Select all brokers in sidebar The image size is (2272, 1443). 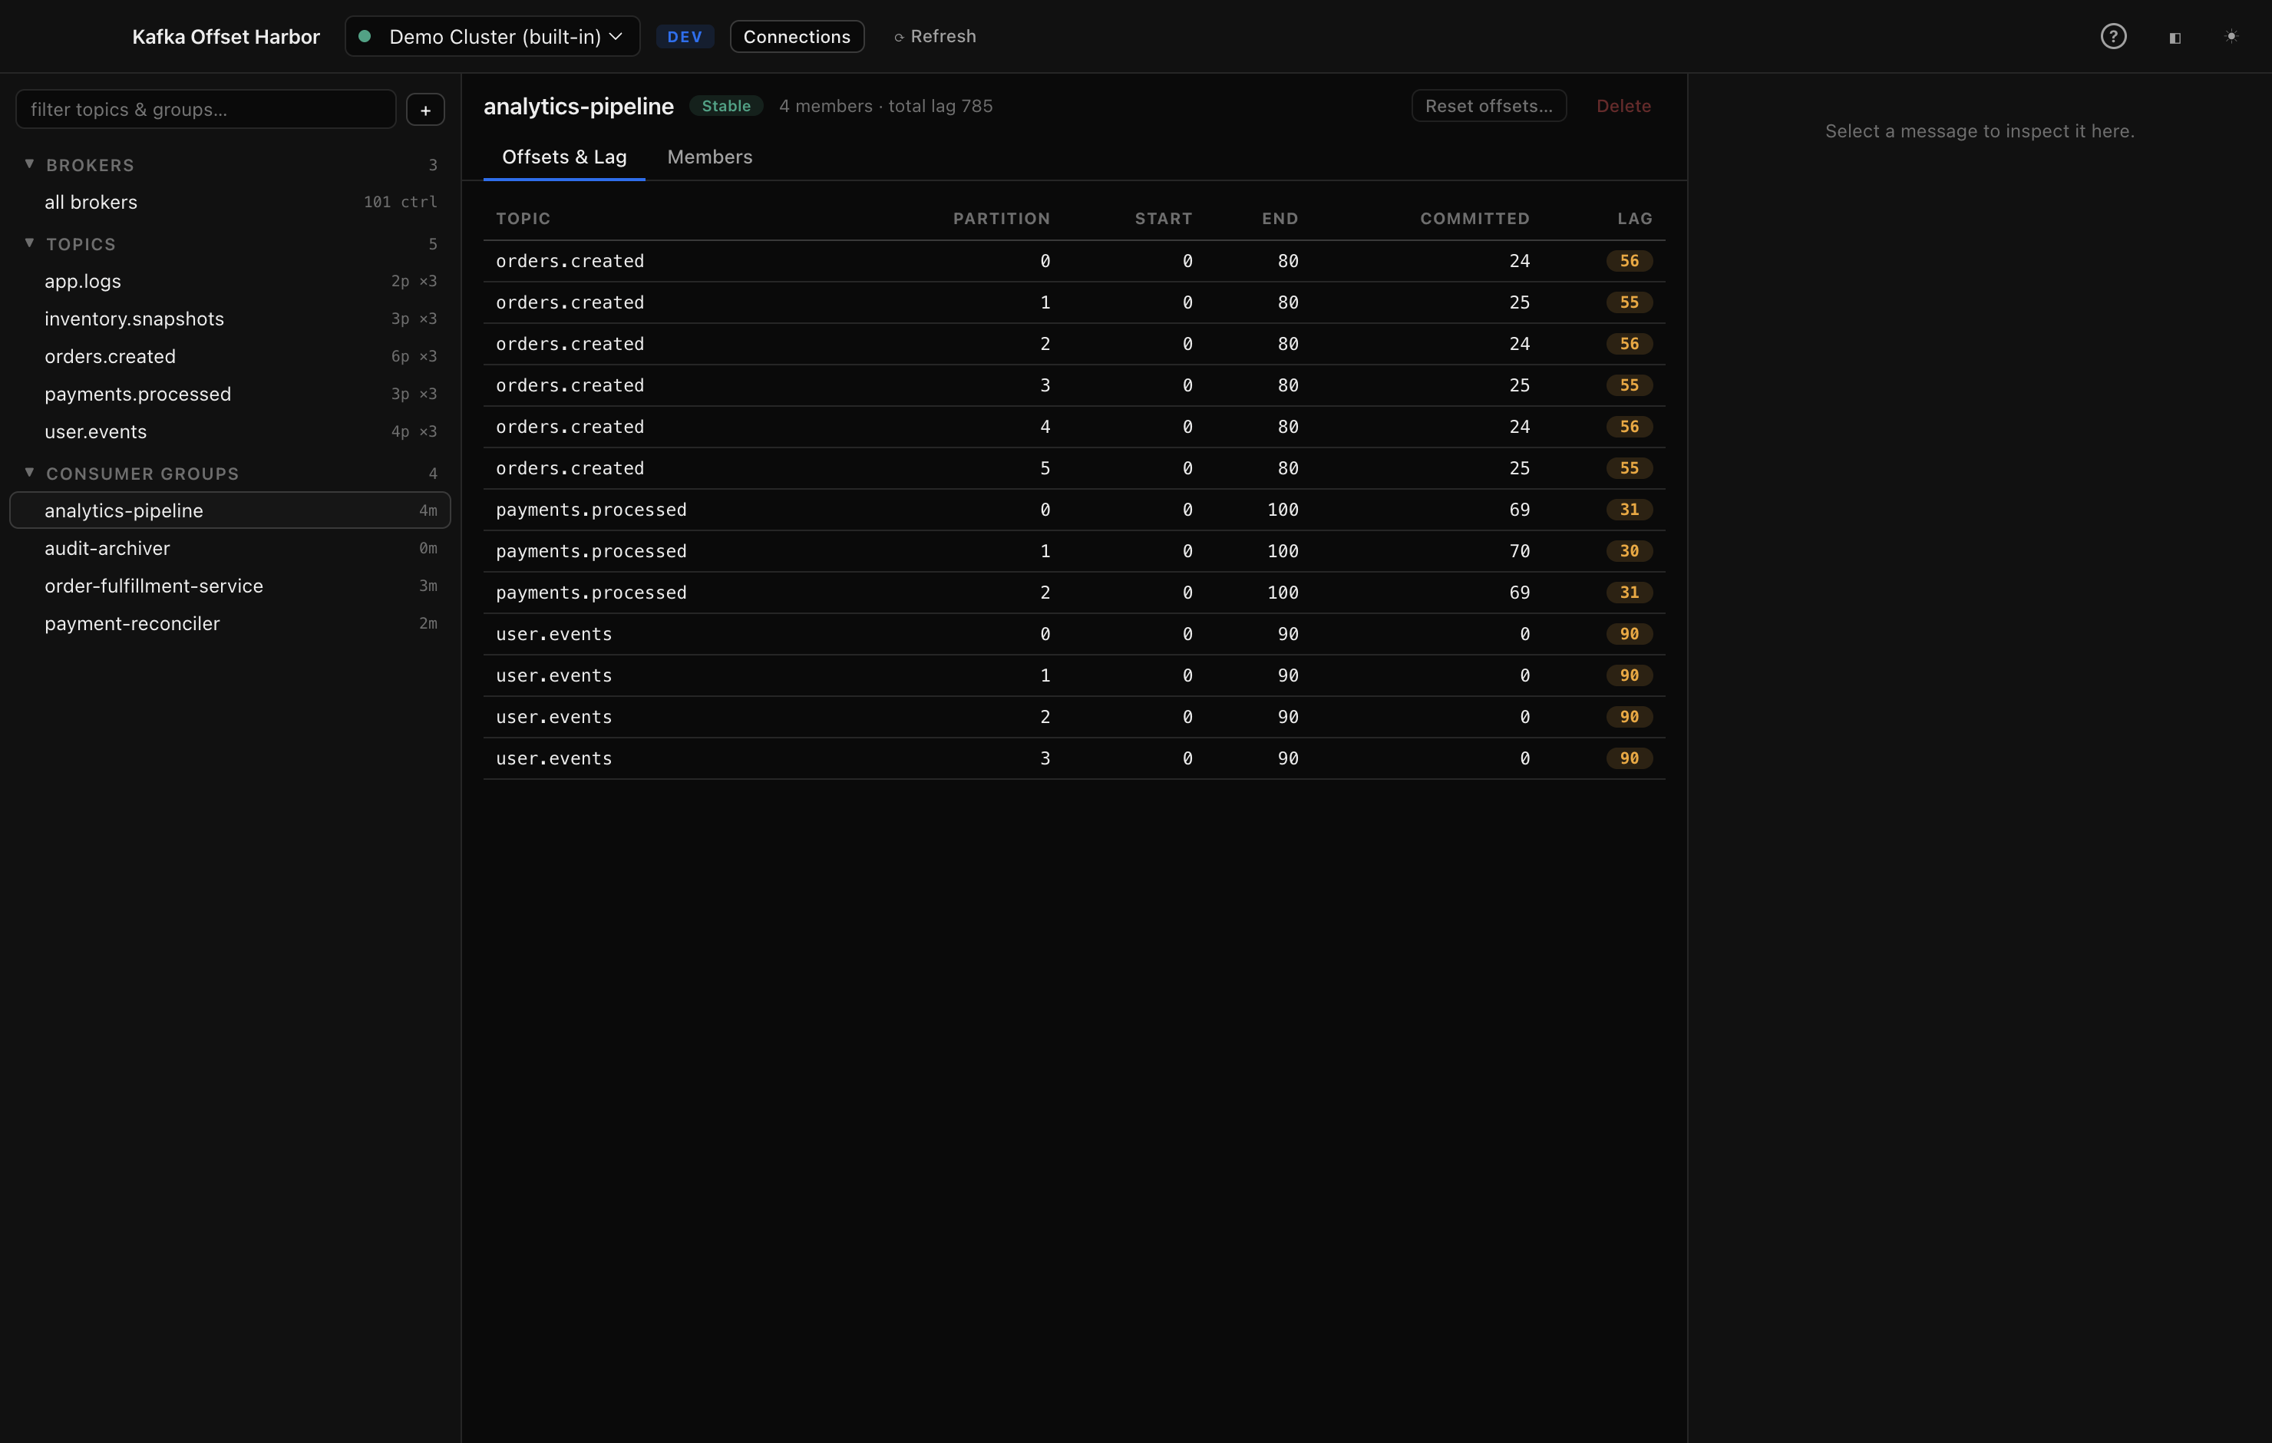(x=230, y=202)
